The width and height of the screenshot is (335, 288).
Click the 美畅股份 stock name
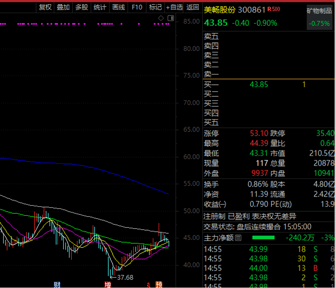[219, 10]
